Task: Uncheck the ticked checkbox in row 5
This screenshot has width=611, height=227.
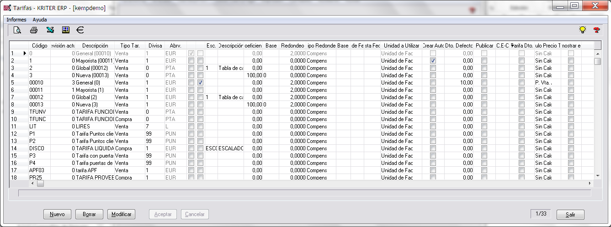Action: click(x=200, y=83)
